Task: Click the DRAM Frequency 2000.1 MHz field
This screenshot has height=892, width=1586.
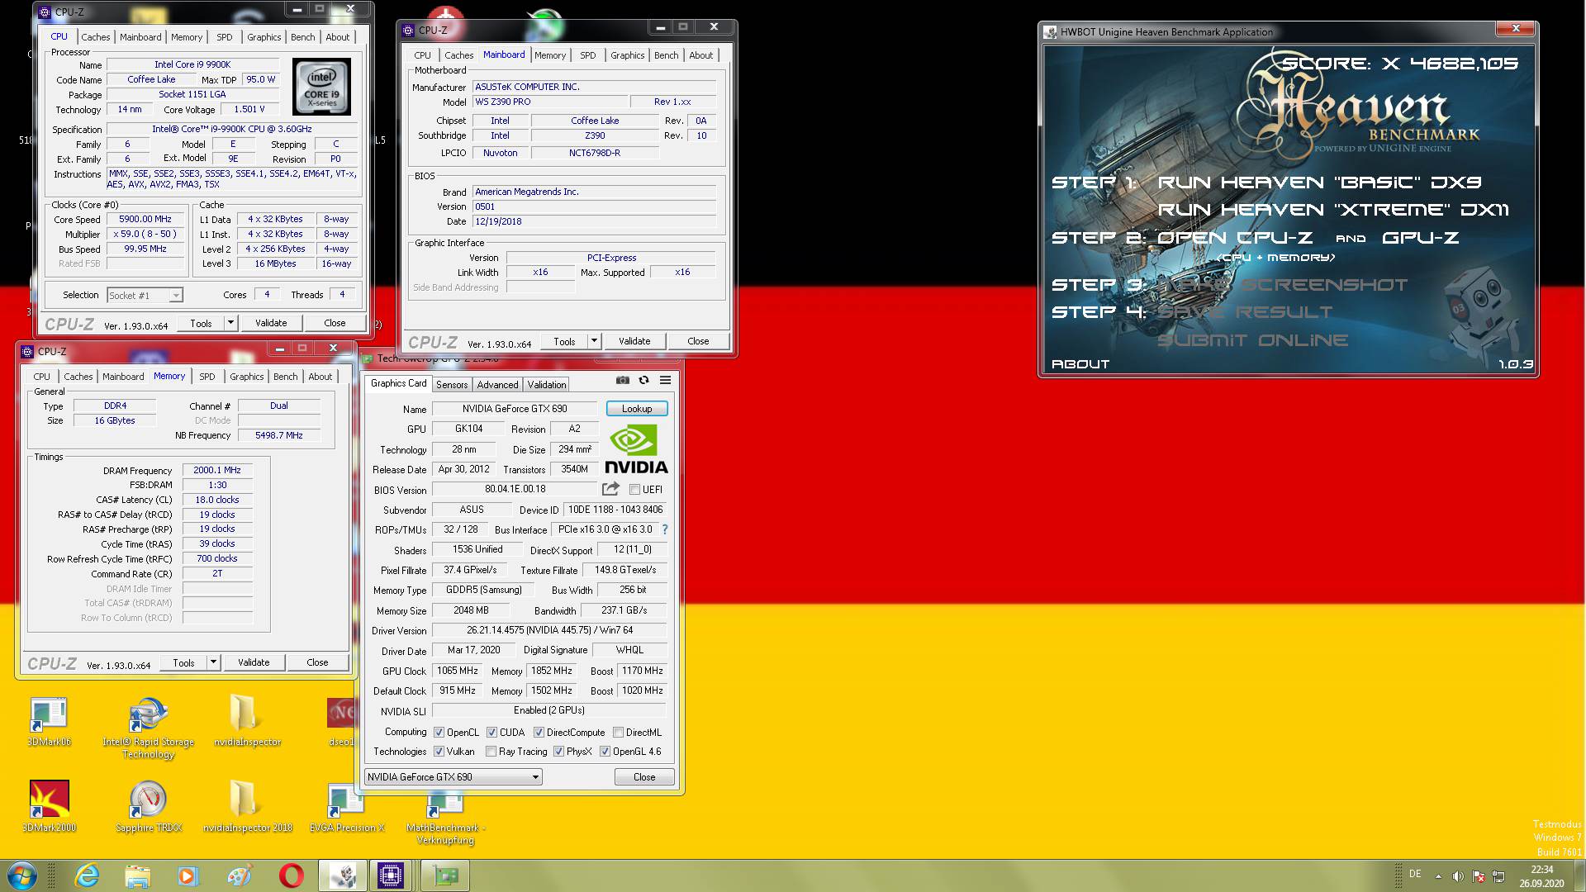Action: point(217,470)
